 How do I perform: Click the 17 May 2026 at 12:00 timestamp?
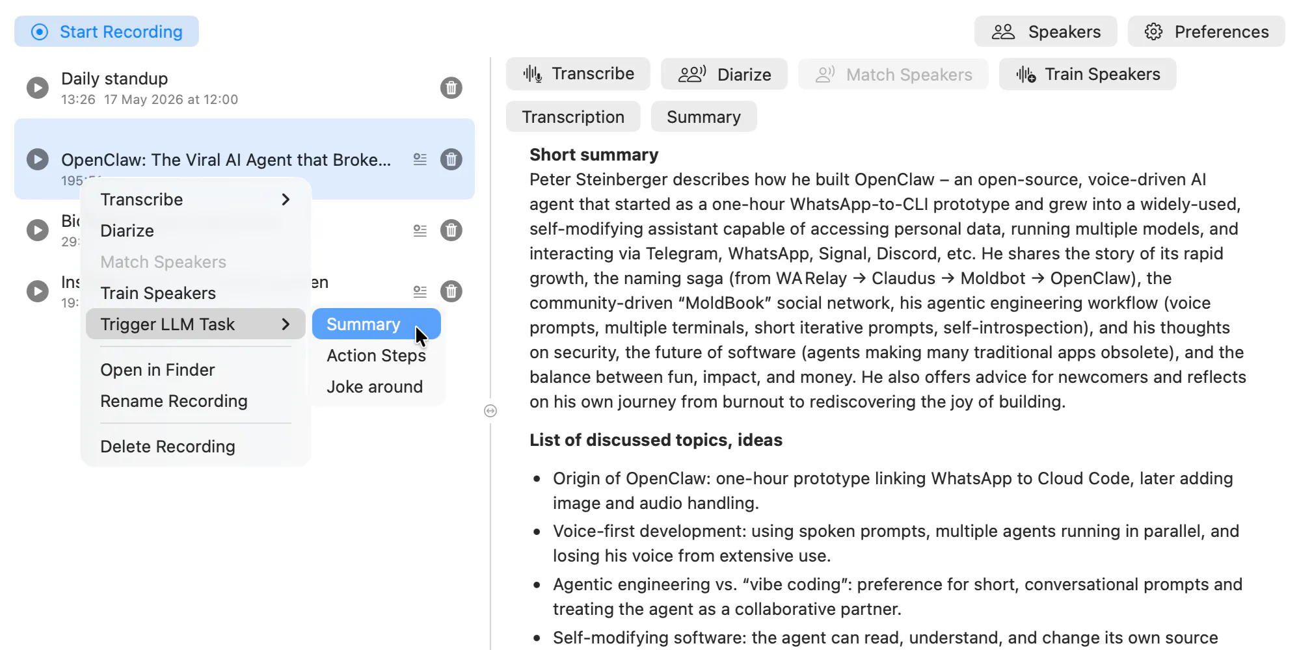[x=171, y=99]
